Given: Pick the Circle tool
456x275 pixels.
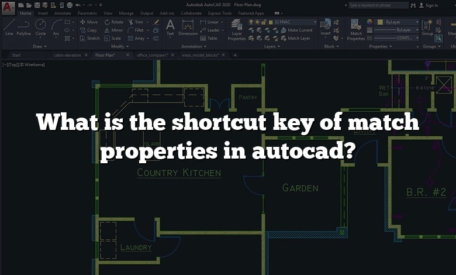Looking at the screenshot, I should point(40,27).
